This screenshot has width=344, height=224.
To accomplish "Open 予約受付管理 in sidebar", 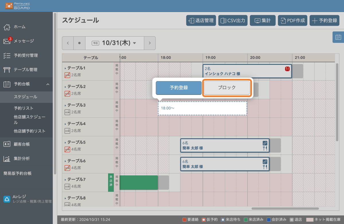I will 26,55.
